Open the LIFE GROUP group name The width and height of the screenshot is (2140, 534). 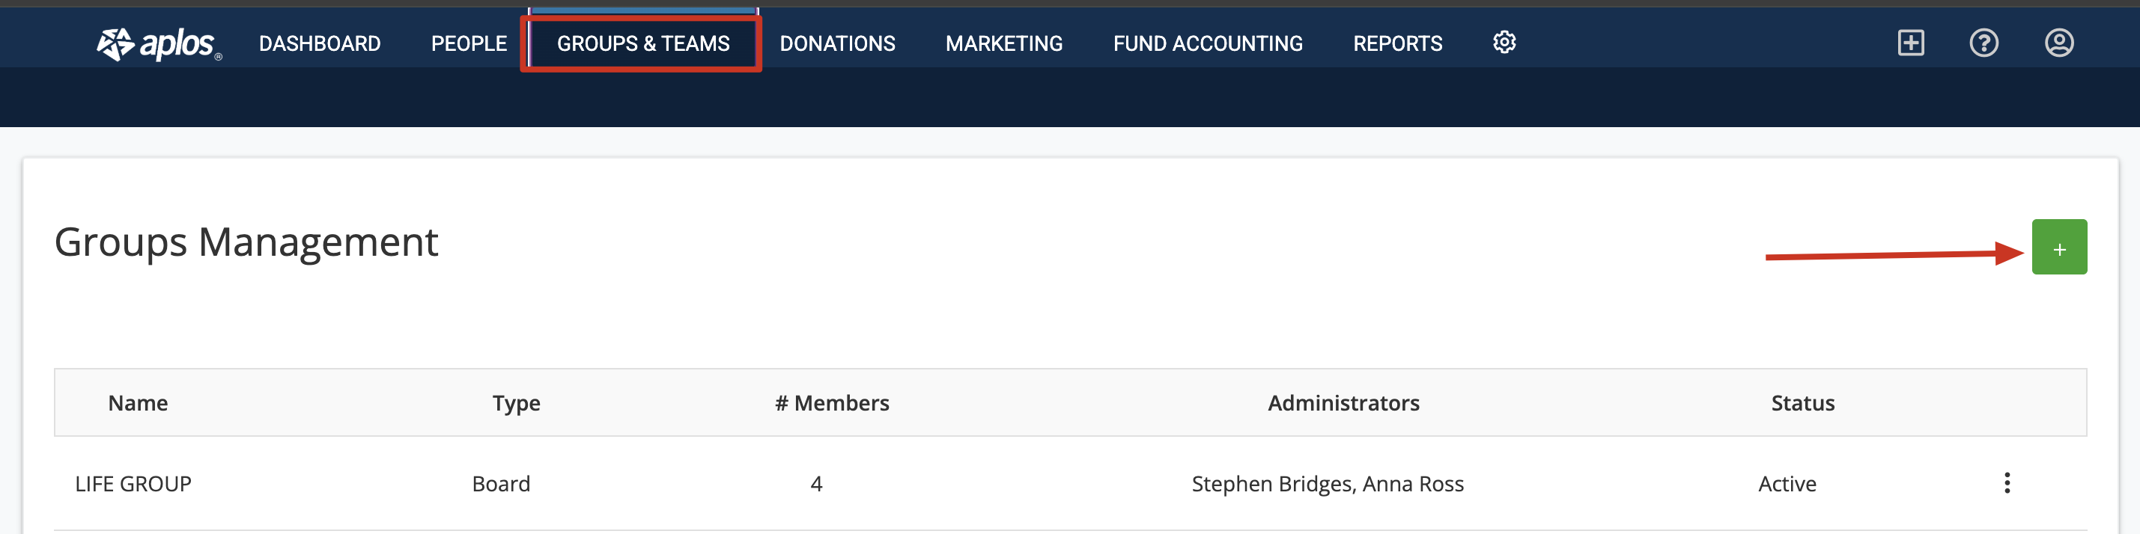coord(133,484)
